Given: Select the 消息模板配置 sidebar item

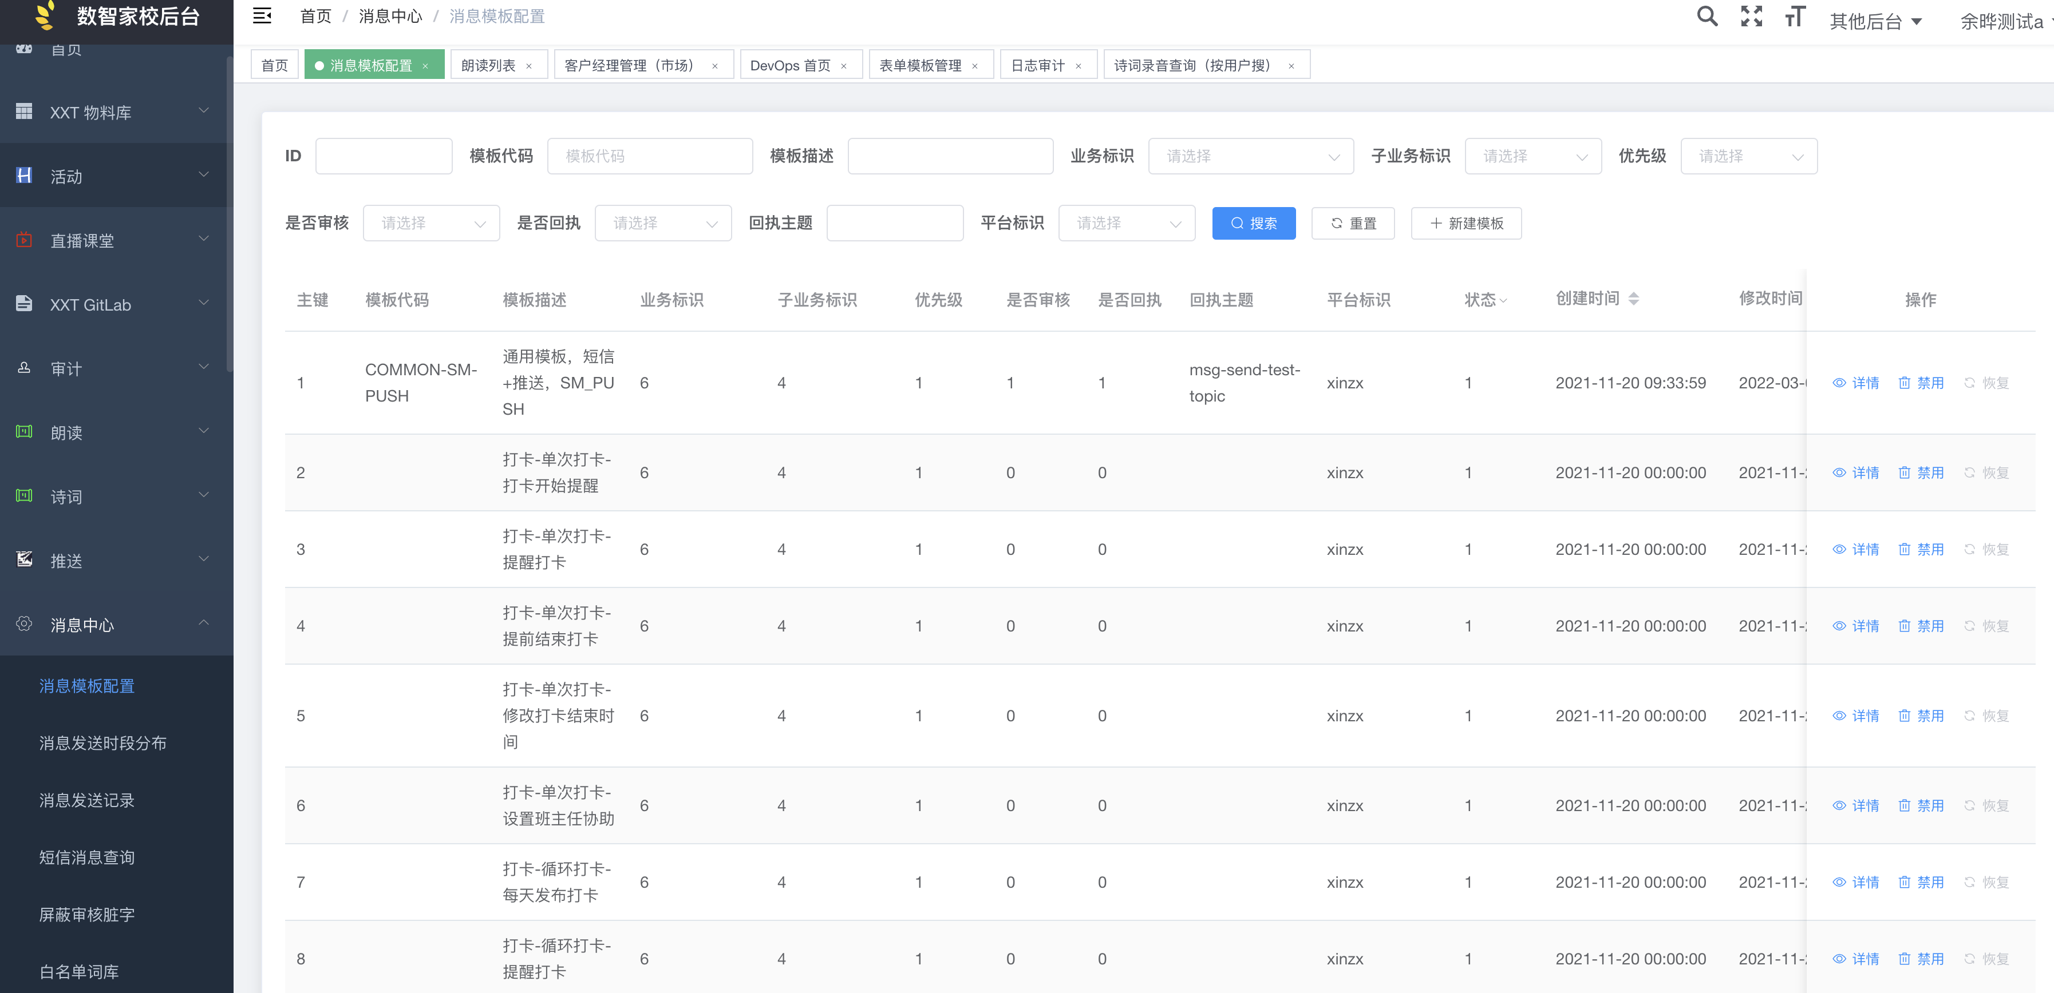Looking at the screenshot, I should pos(116,686).
